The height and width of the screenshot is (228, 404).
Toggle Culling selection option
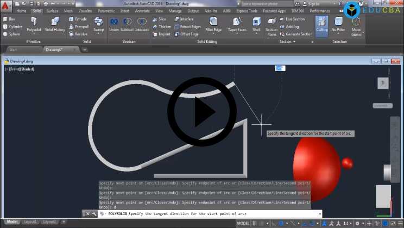(321, 24)
